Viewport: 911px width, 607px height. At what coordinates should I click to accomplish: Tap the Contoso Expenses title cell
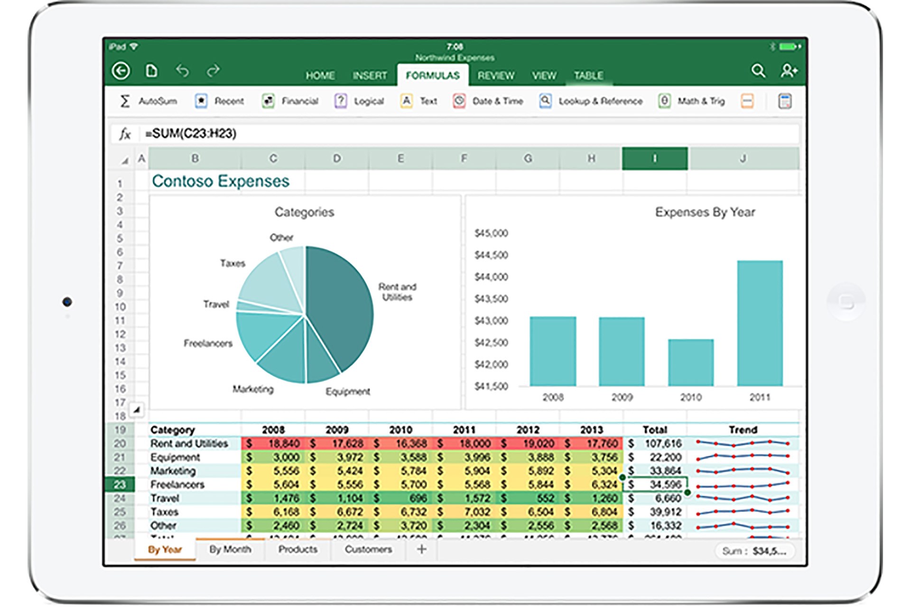tap(221, 181)
